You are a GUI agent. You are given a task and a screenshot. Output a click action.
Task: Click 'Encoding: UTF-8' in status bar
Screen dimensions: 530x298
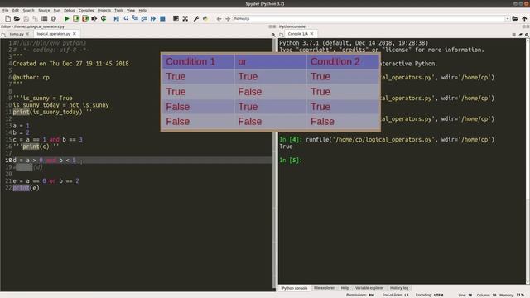pyautogui.click(x=429, y=296)
